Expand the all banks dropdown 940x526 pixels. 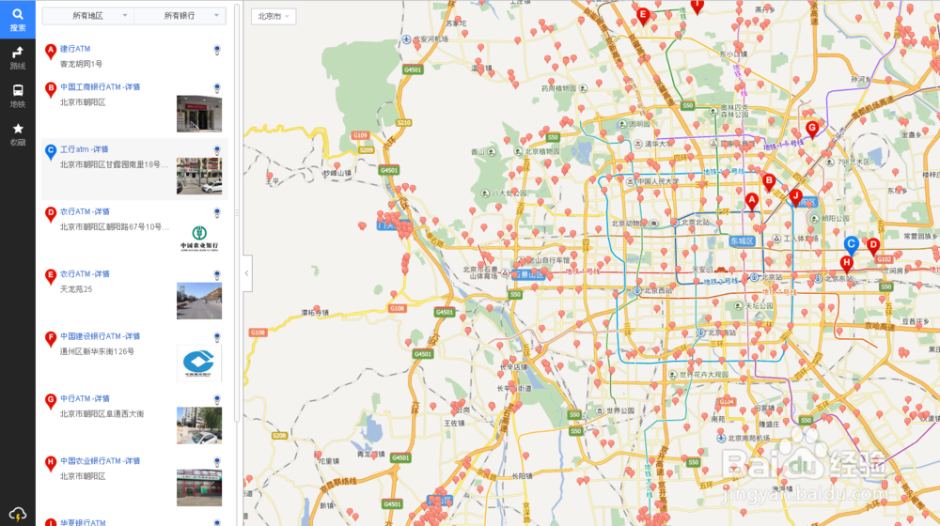[x=180, y=16]
